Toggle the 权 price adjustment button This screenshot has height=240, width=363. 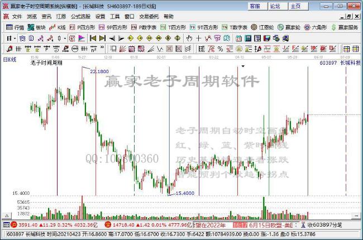coord(72,38)
